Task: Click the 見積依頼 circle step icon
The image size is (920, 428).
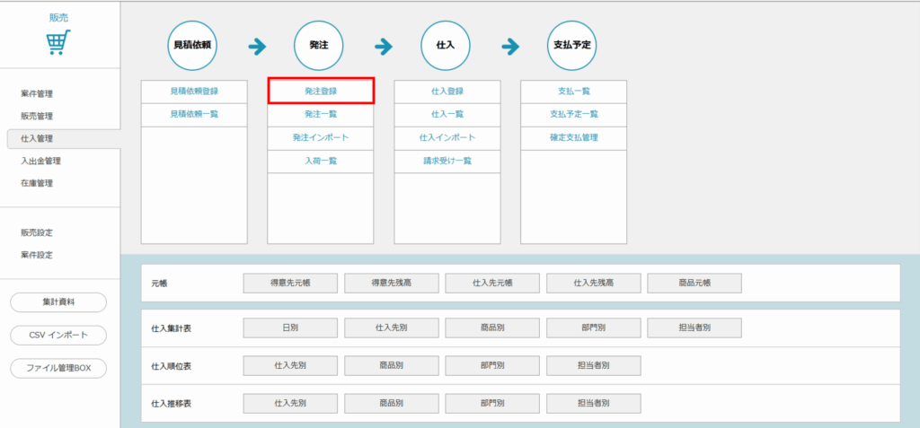Action: 194,44
